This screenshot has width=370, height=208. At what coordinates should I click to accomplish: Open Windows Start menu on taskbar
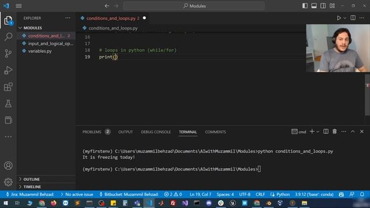click(x=5, y=203)
